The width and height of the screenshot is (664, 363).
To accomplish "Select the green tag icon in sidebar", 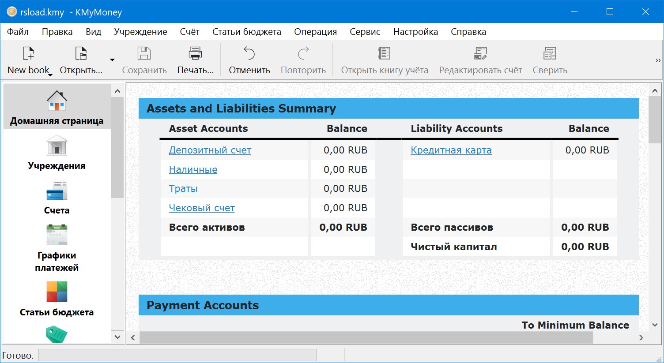I will click(x=57, y=334).
